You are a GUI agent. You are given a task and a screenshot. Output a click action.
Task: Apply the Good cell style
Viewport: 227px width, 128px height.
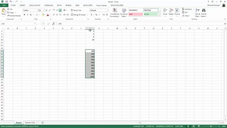(x=151, y=14)
